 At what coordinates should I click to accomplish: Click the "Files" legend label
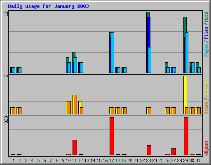pyautogui.click(x=206, y=33)
